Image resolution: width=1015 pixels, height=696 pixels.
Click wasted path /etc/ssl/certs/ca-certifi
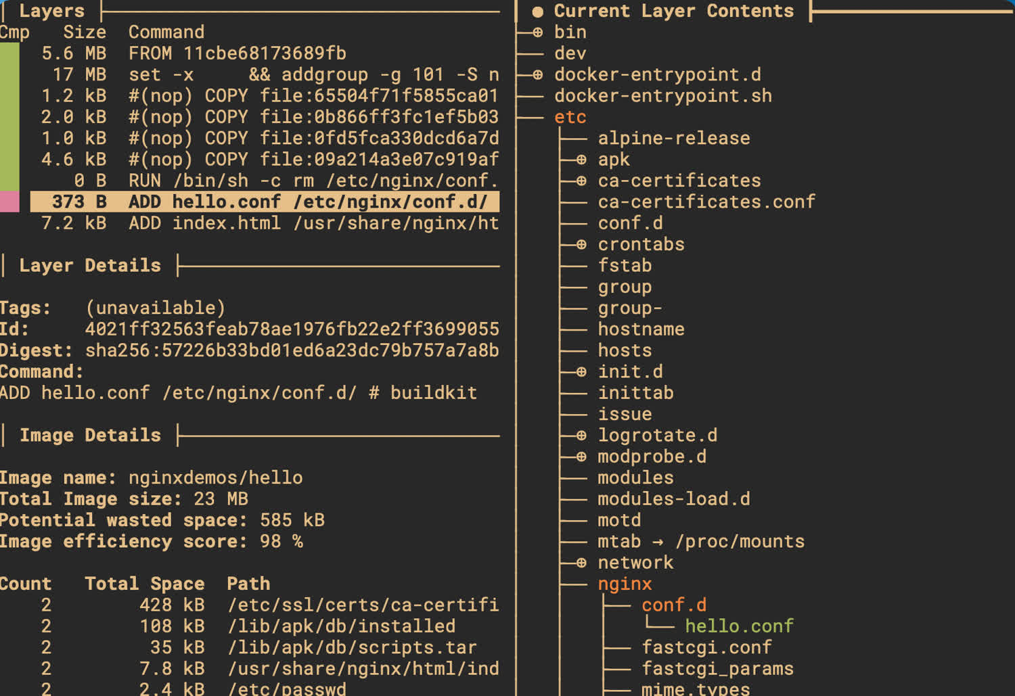pos(363,605)
